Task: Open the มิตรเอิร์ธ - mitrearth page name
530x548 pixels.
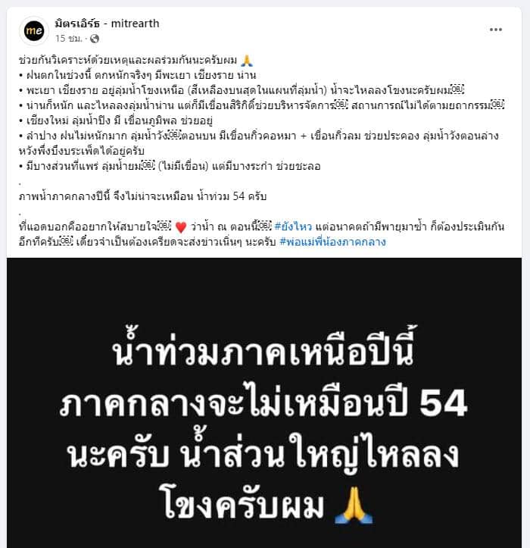Action: point(107,23)
